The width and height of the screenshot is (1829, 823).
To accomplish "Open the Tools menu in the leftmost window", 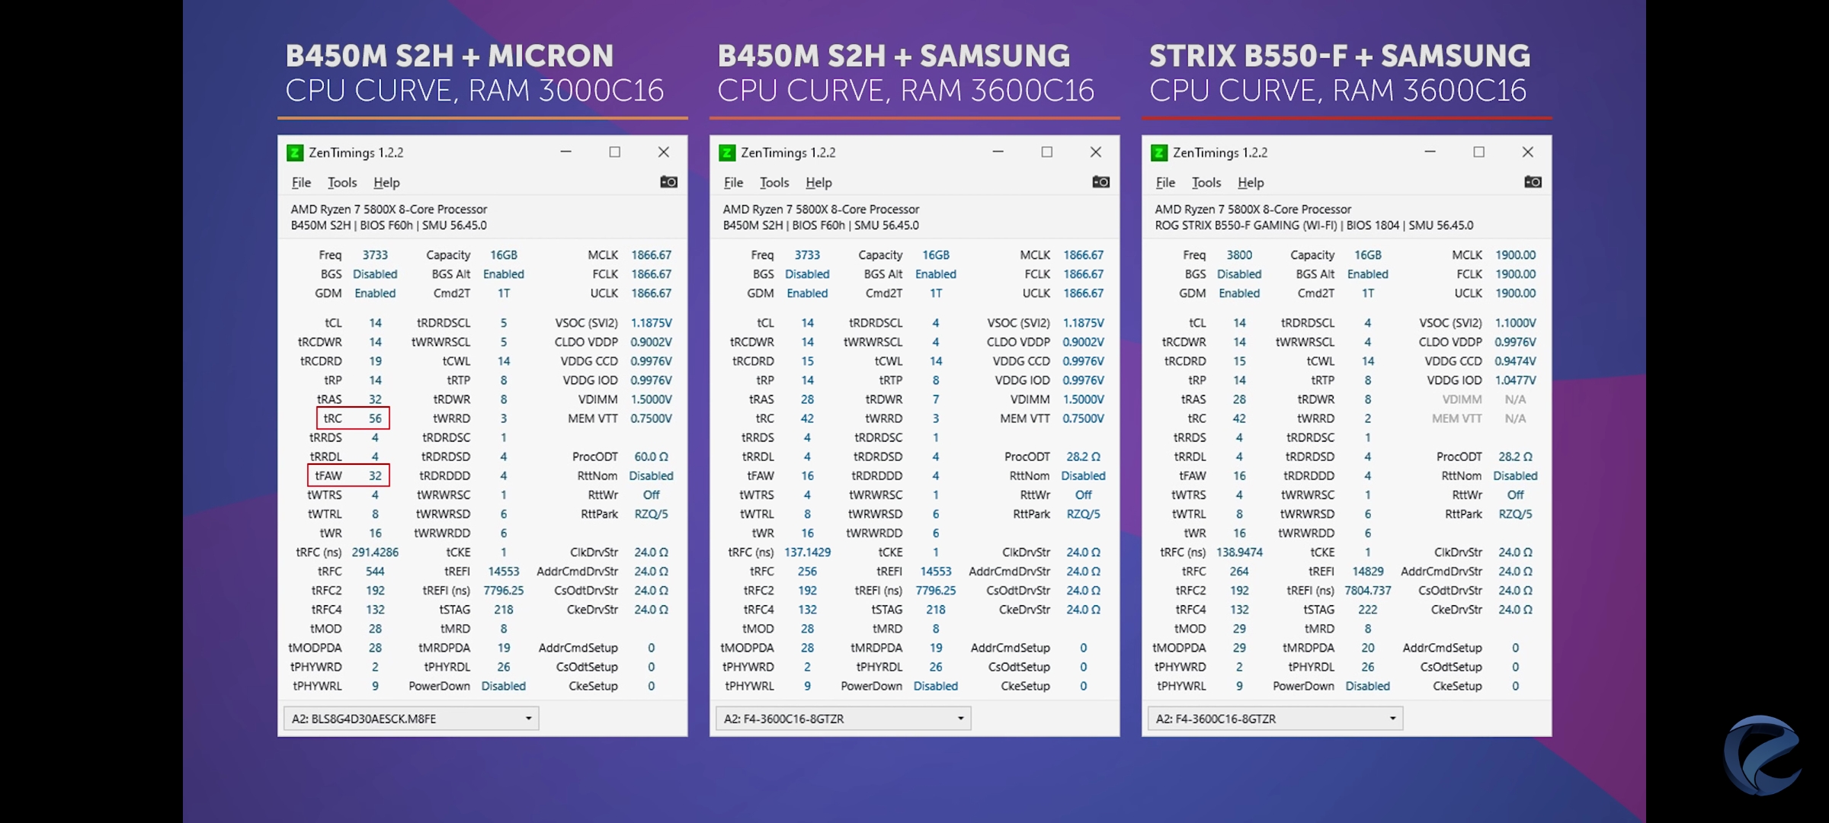I will coord(341,183).
